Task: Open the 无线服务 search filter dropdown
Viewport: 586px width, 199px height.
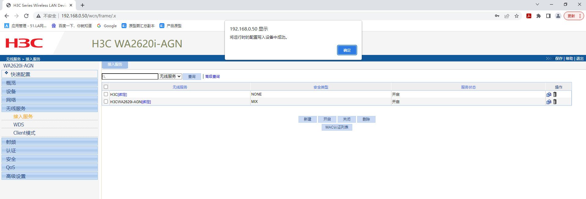Action: [170, 76]
